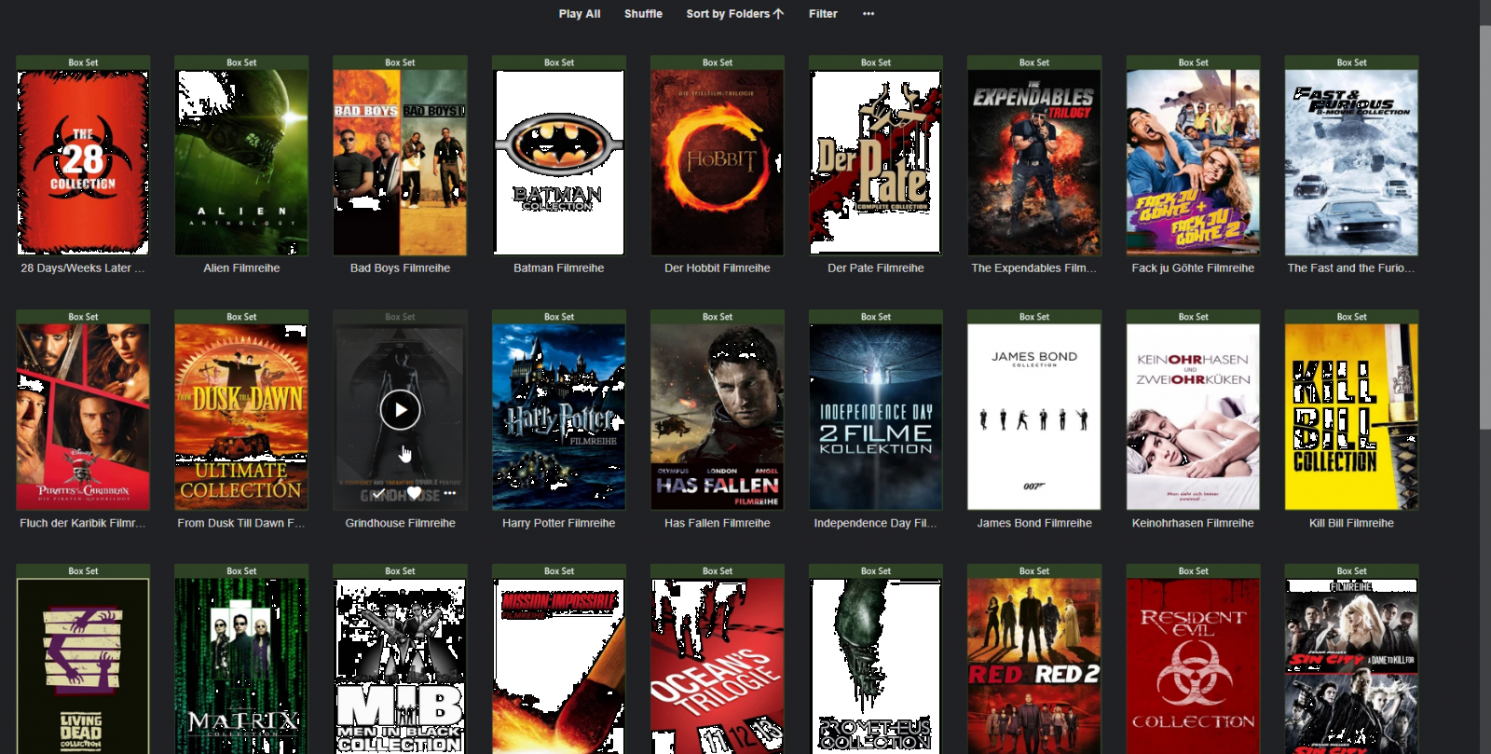Open the RED / RED 2 poster
Screen dimensions: 1491x754
(x=1034, y=665)
